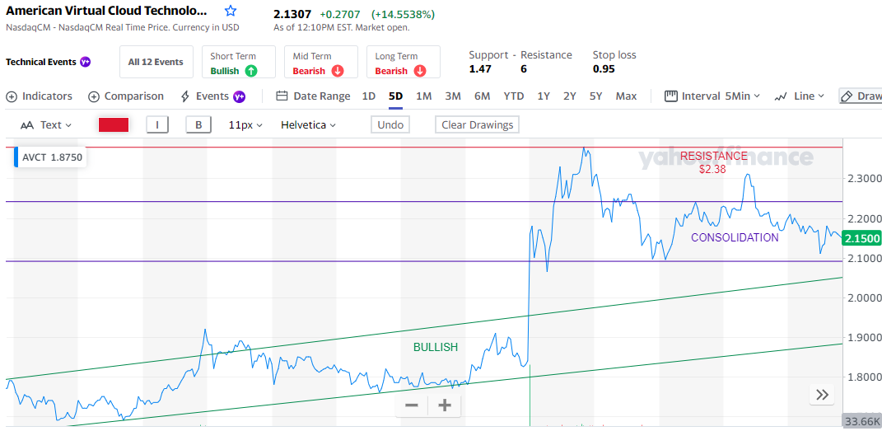Click All 12 Events button
Viewport: 882px width, 431px height.
pyautogui.click(x=156, y=62)
